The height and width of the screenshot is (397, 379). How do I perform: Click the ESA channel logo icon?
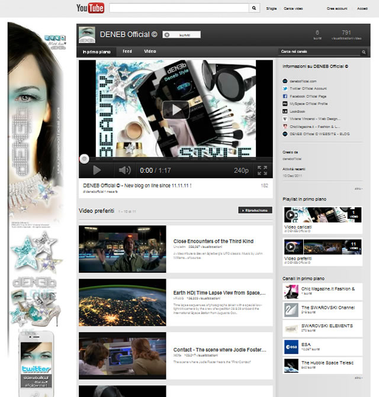(x=291, y=347)
